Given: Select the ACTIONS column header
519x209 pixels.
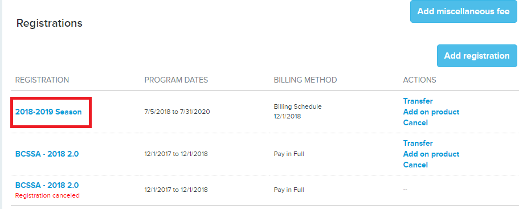Looking at the screenshot, I should (x=419, y=80).
